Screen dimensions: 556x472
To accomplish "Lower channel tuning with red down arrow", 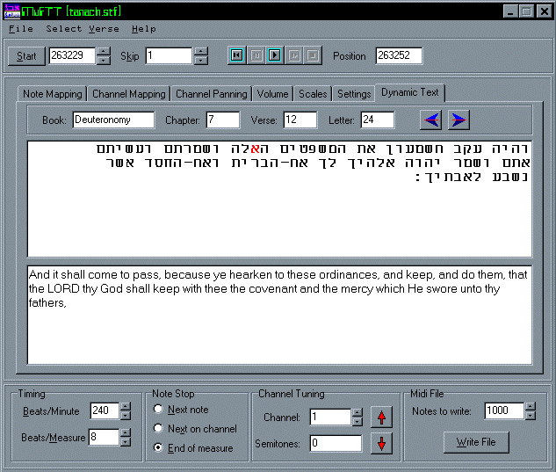I will point(381,444).
